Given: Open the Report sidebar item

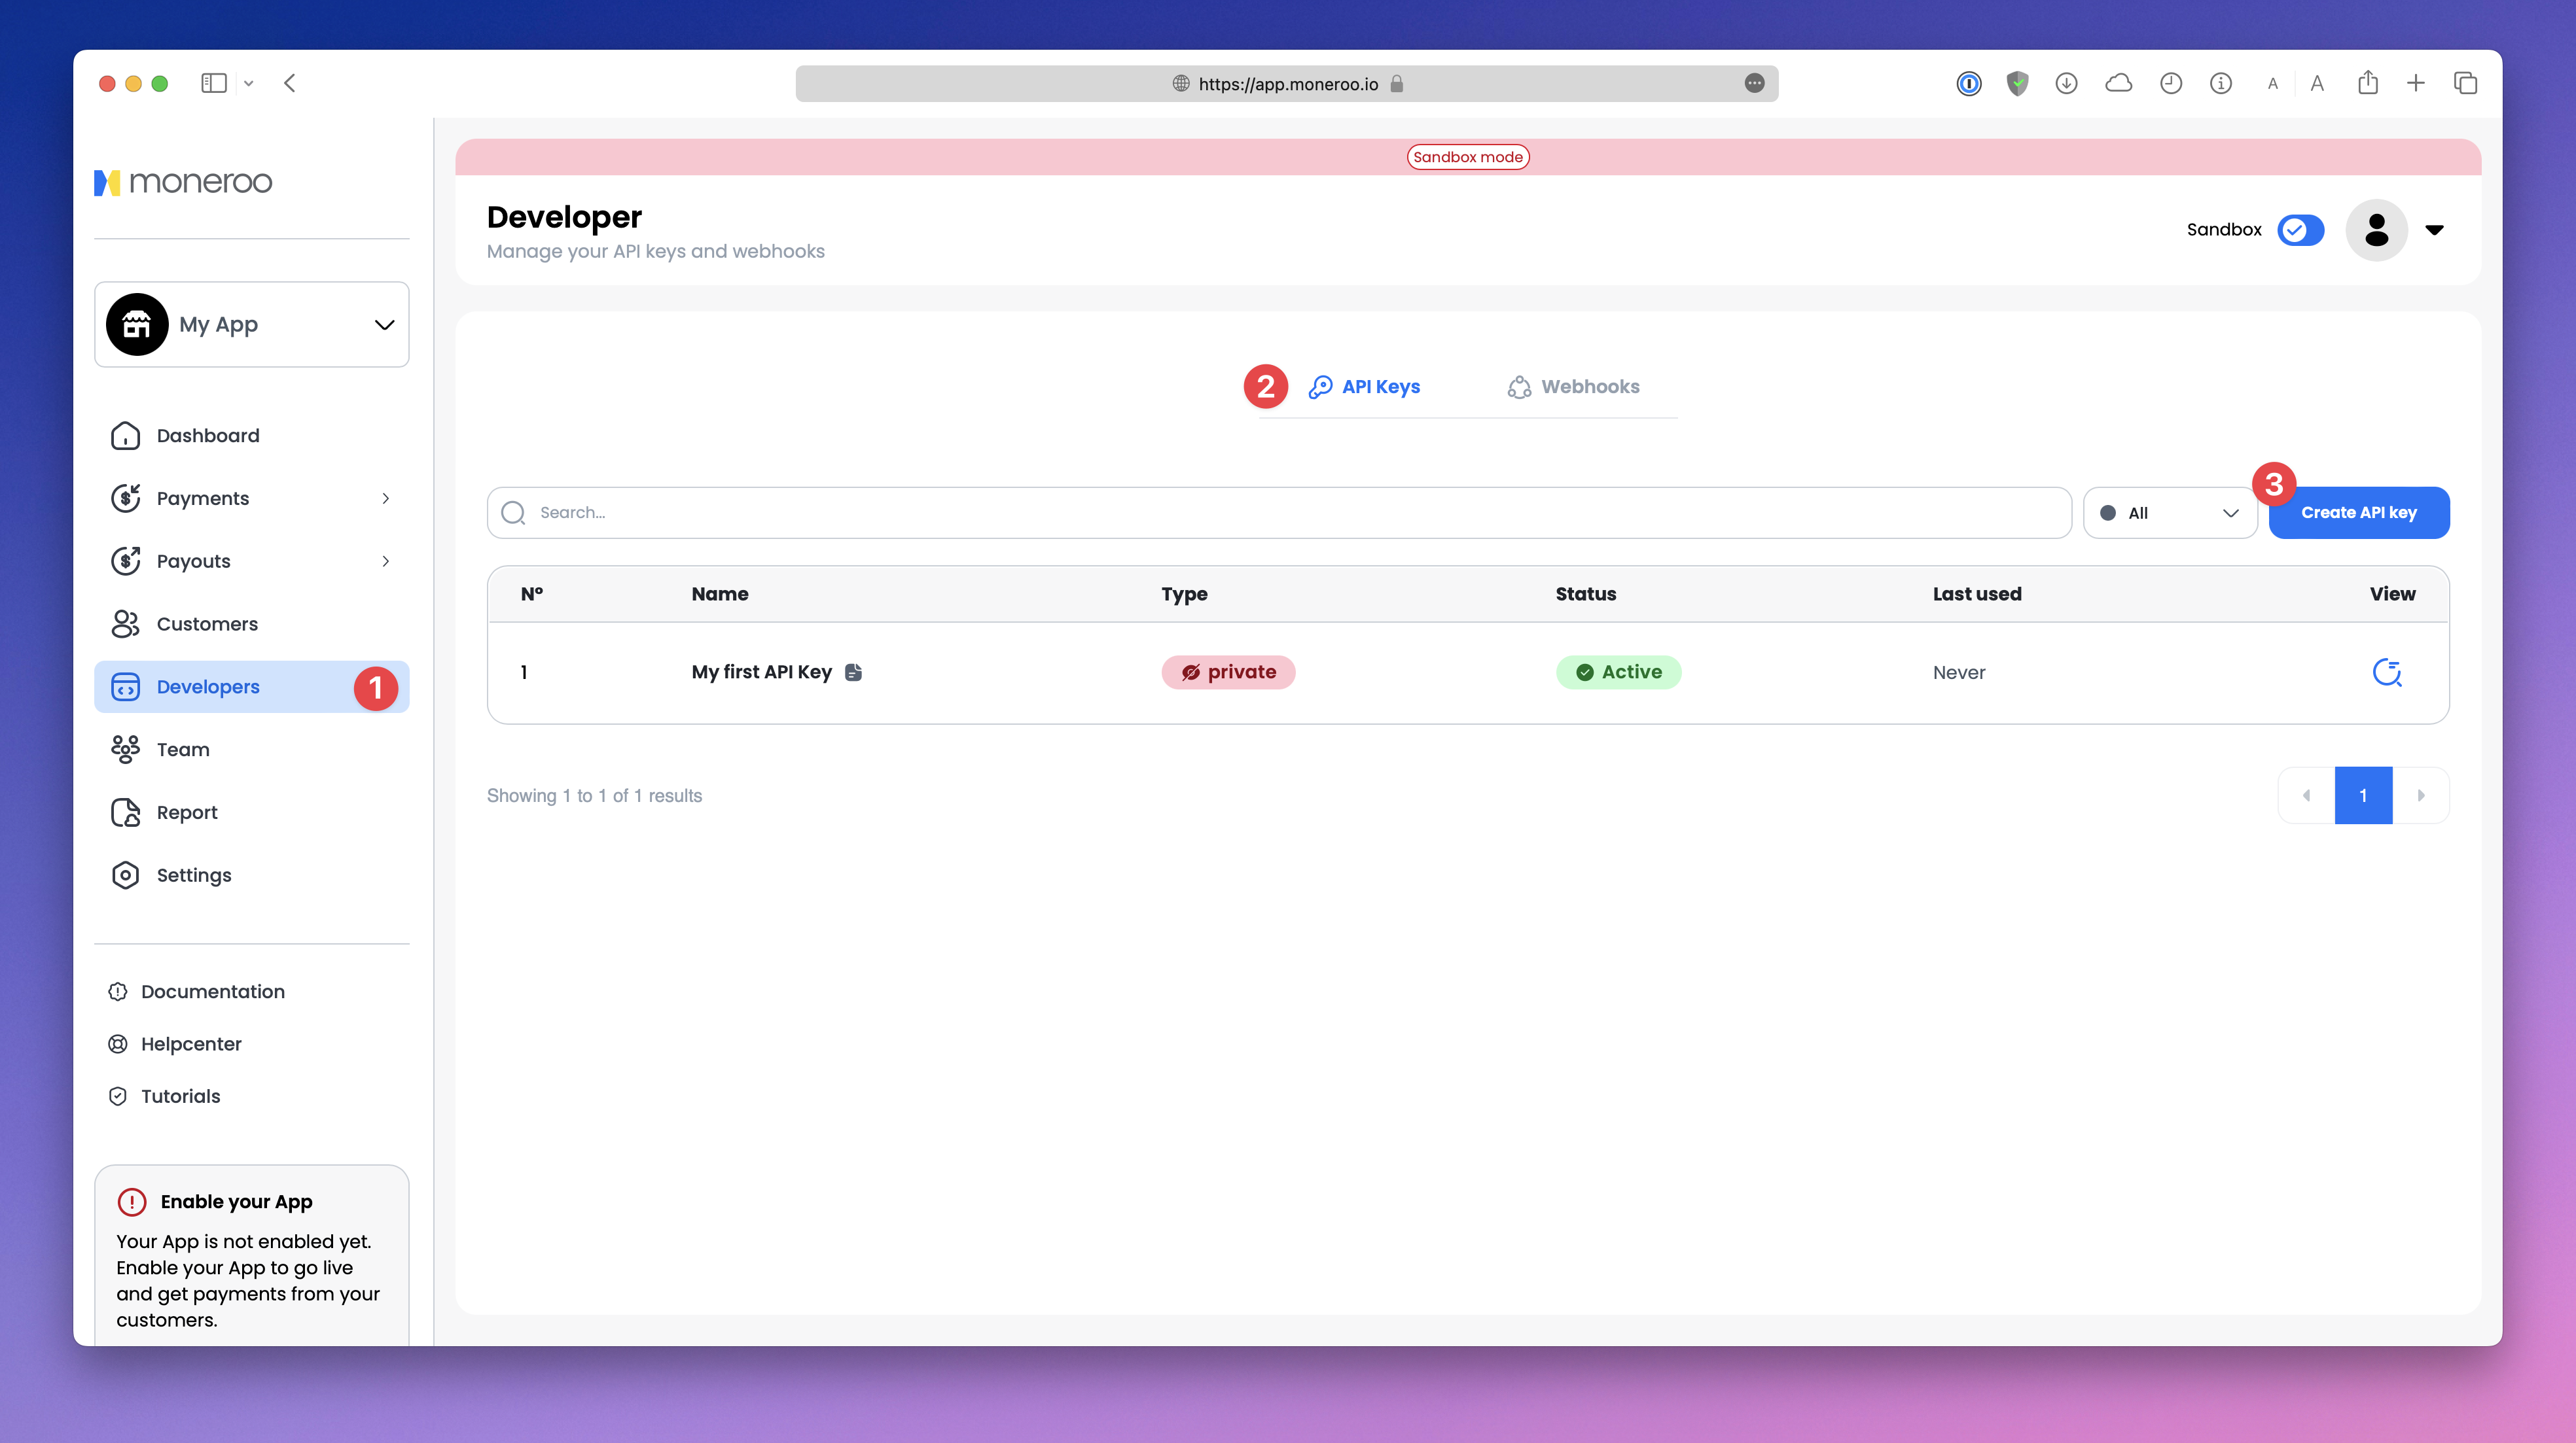Looking at the screenshot, I should point(186,812).
